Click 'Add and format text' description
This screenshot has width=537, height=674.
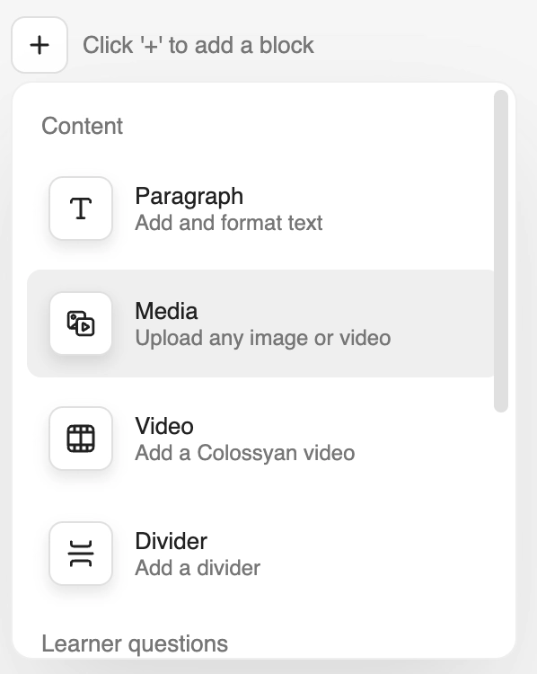(x=229, y=223)
